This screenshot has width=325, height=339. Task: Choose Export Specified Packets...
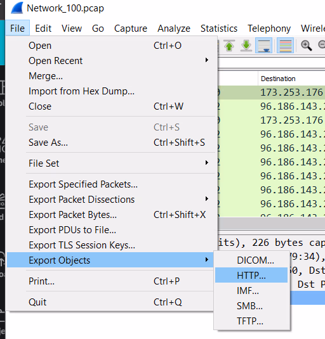tap(111, 184)
